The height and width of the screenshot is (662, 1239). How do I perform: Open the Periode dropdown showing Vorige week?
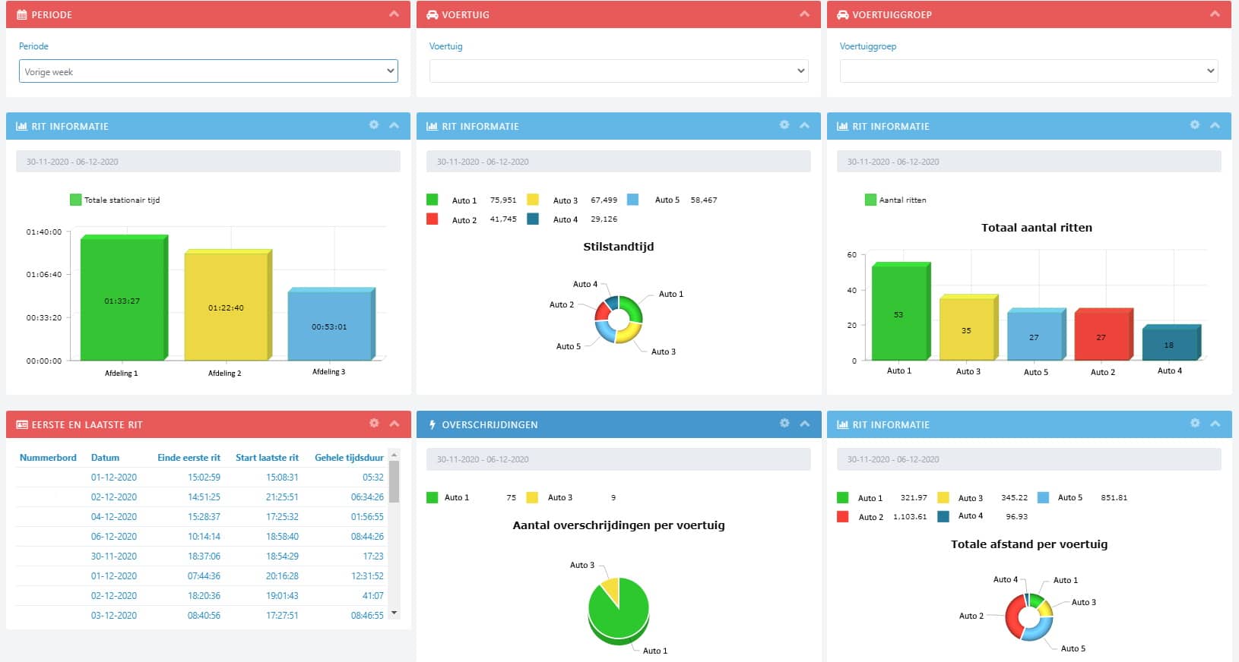pos(208,71)
